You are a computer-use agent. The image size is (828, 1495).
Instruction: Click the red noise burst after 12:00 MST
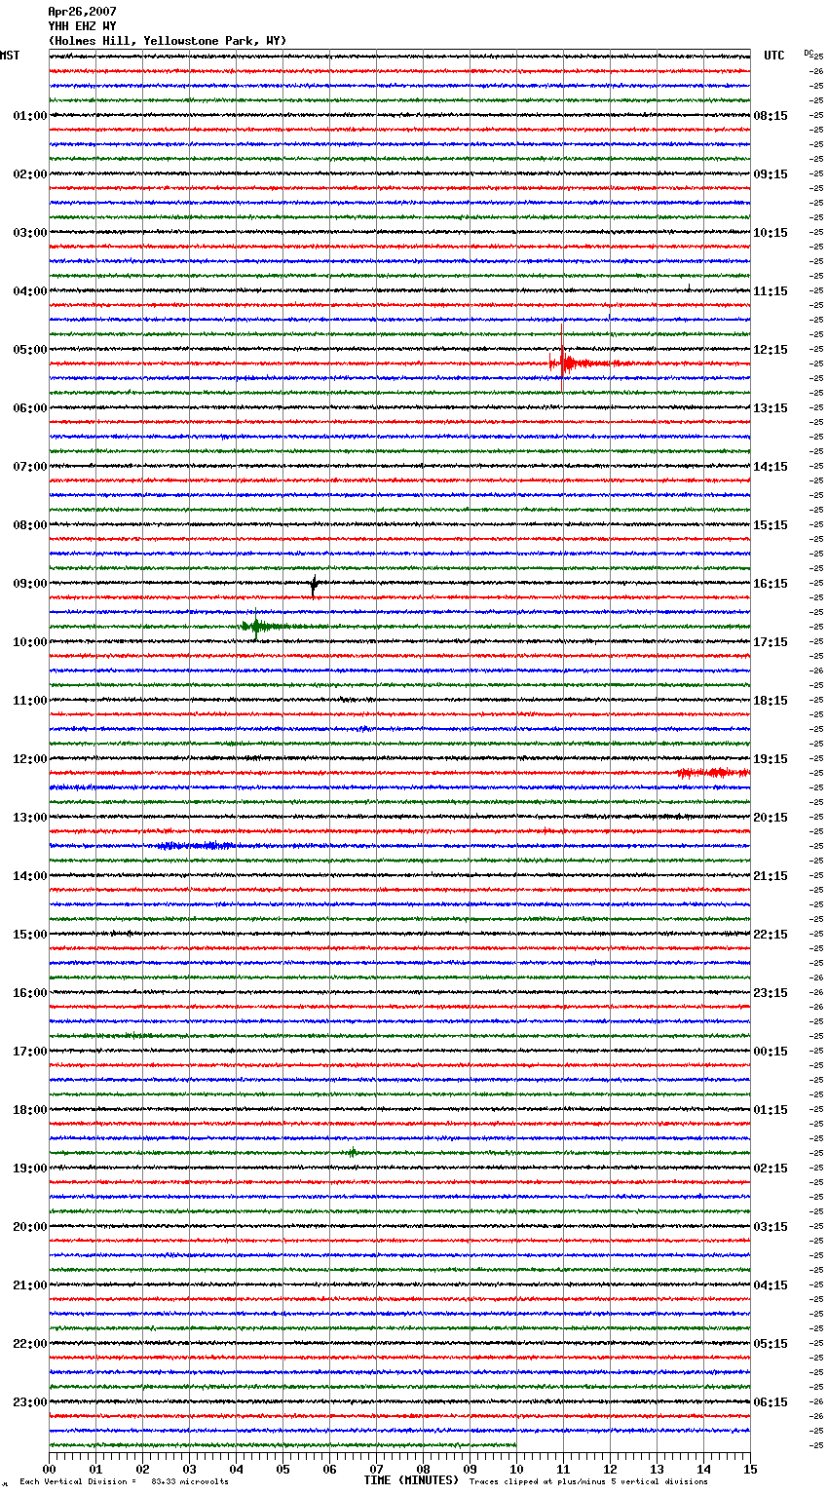point(713,773)
